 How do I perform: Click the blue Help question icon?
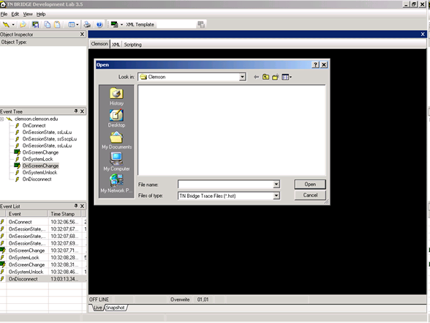(99, 25)
